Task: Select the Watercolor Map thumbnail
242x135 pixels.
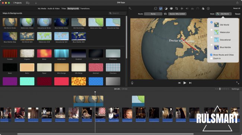Action: (x=96, y=22)
